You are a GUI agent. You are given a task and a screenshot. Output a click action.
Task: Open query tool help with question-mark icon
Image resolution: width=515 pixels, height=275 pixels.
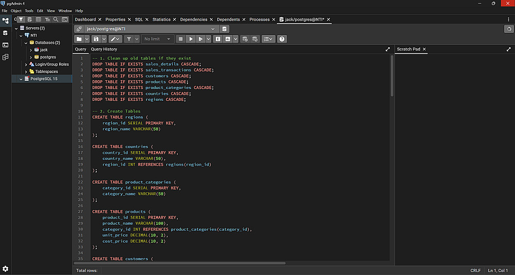point(282,39)
